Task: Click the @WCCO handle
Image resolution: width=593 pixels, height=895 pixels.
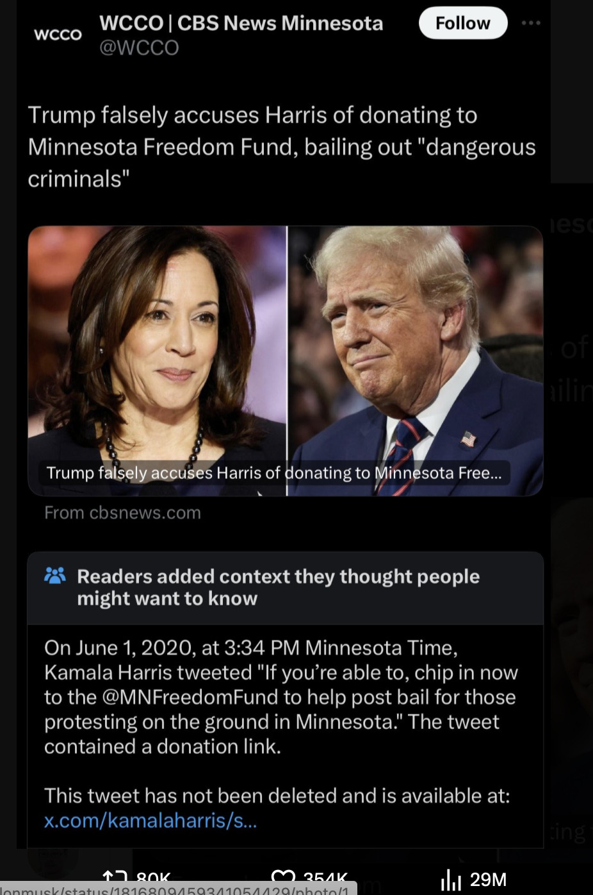Action: coord(139,47)
